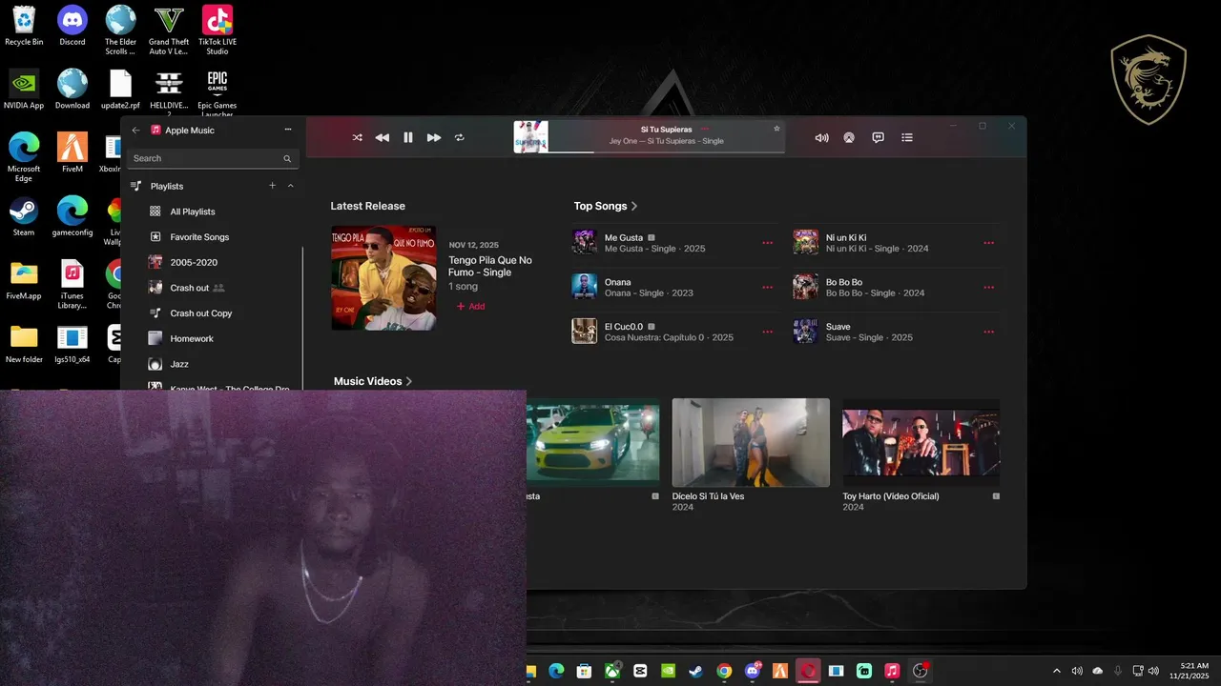Show hidden tray icons with the taskbar chevron
1221x686 pixels.
[x=1056, y=671]
